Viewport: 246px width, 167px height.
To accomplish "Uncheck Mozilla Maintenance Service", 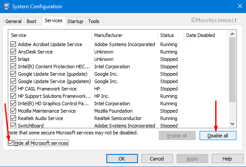I will 13,111.
